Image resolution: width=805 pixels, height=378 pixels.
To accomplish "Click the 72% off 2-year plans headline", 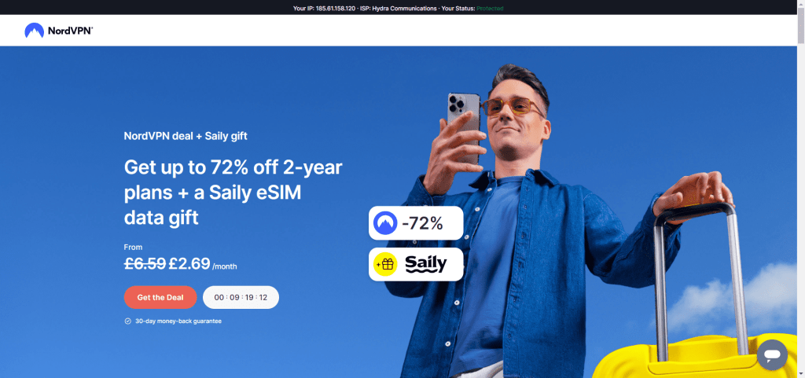I will [x=233, y=193].
